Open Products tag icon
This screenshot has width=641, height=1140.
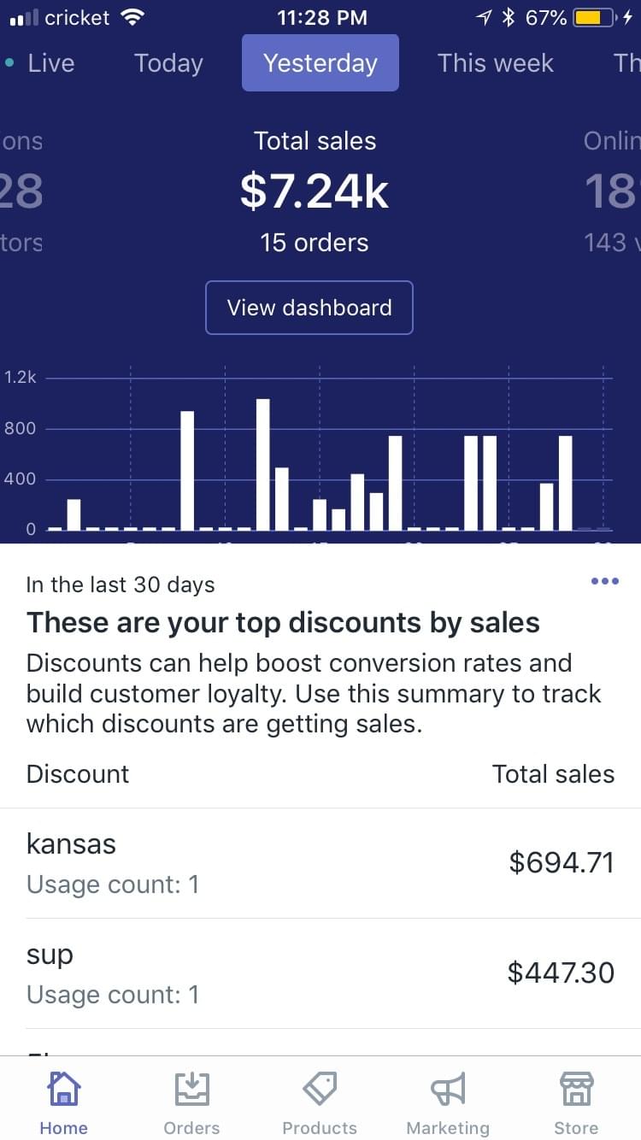320,1090
